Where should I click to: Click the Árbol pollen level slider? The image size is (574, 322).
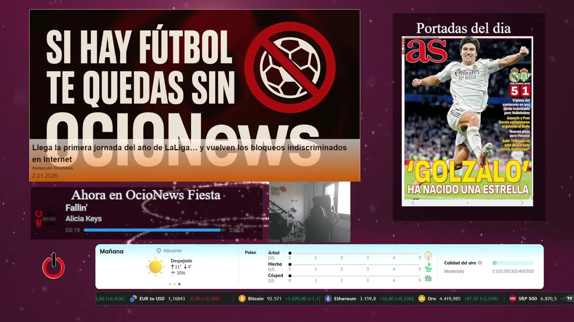pos(355,253)
